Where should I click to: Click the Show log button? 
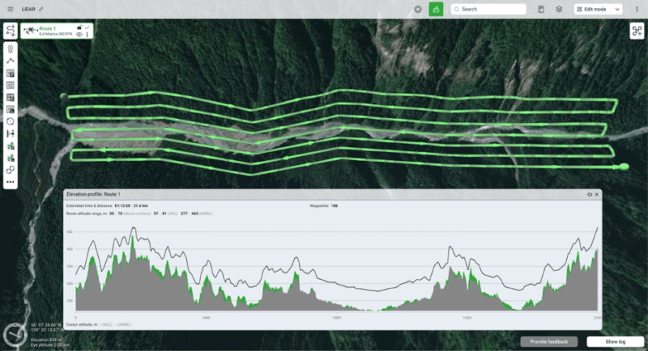point(615,342)
